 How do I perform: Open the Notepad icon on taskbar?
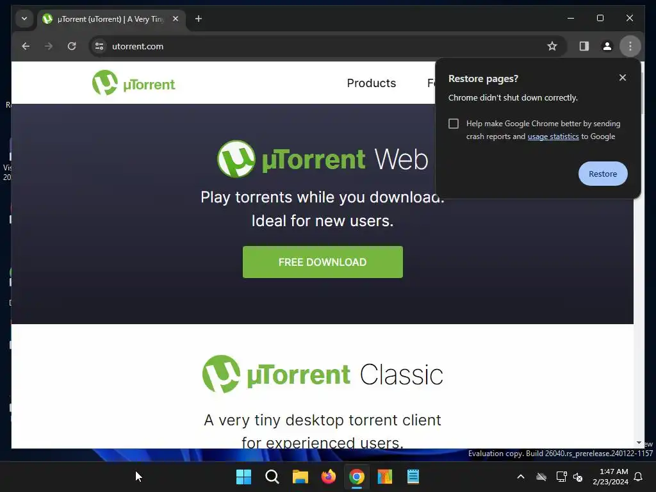click(x=413, y=477)
